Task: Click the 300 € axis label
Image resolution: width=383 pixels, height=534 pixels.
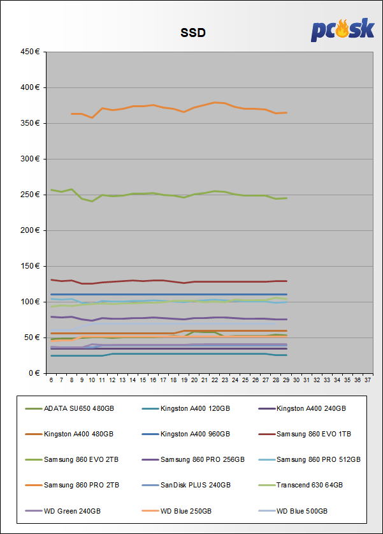Action: pos(30,159)
